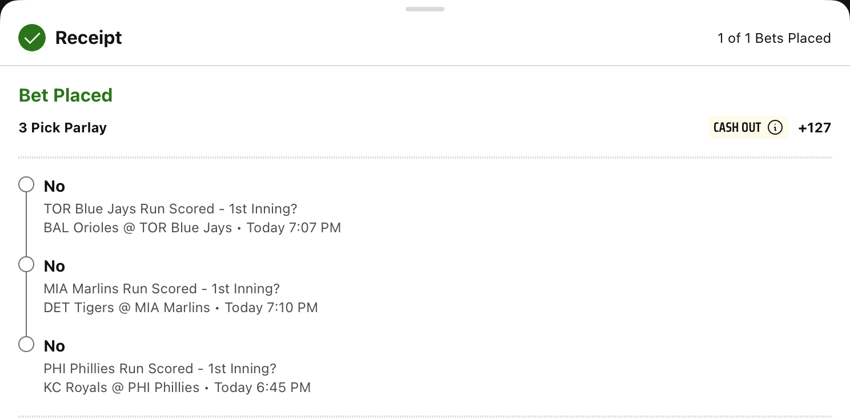Select the first No pick label
This screenshot has width=850, height=420.
coord(55,186)
